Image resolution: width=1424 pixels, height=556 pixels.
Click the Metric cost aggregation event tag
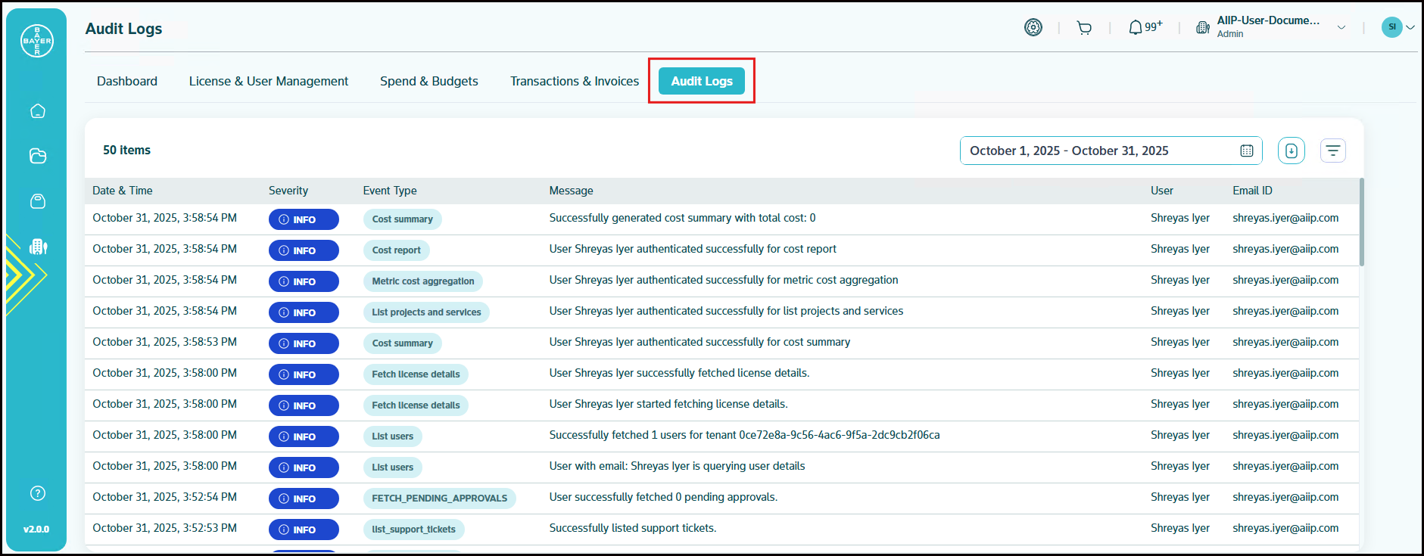coord(422,281)
